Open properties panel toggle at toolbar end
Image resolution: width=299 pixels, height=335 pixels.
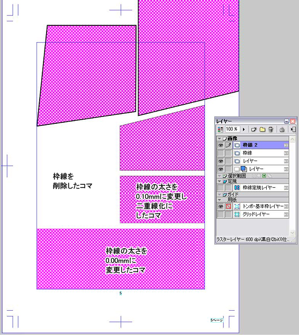[x=293, y=129]
